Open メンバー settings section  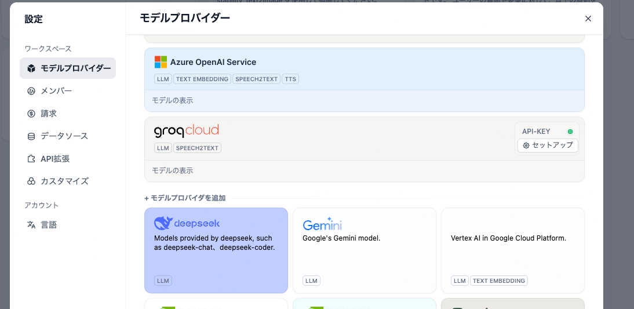[68, 91]
